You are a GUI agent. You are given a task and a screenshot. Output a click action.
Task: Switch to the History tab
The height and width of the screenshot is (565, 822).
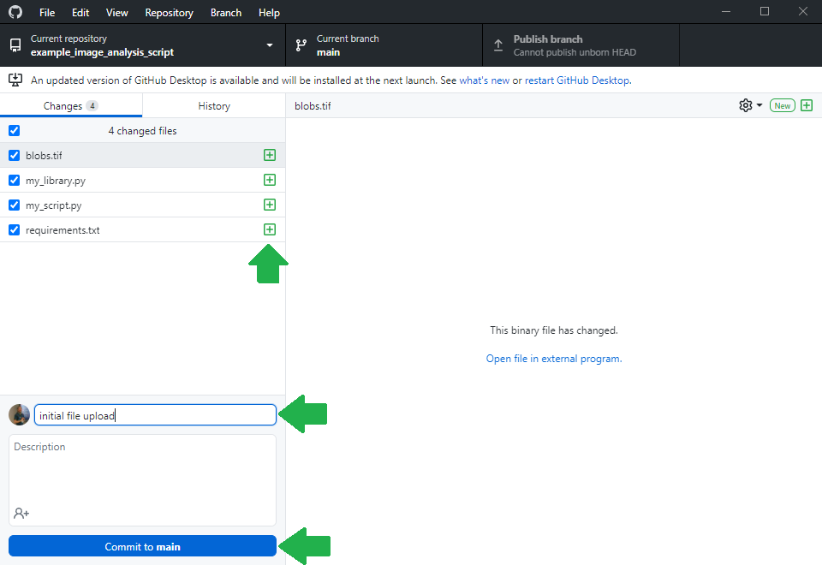[x=213, y=106]
